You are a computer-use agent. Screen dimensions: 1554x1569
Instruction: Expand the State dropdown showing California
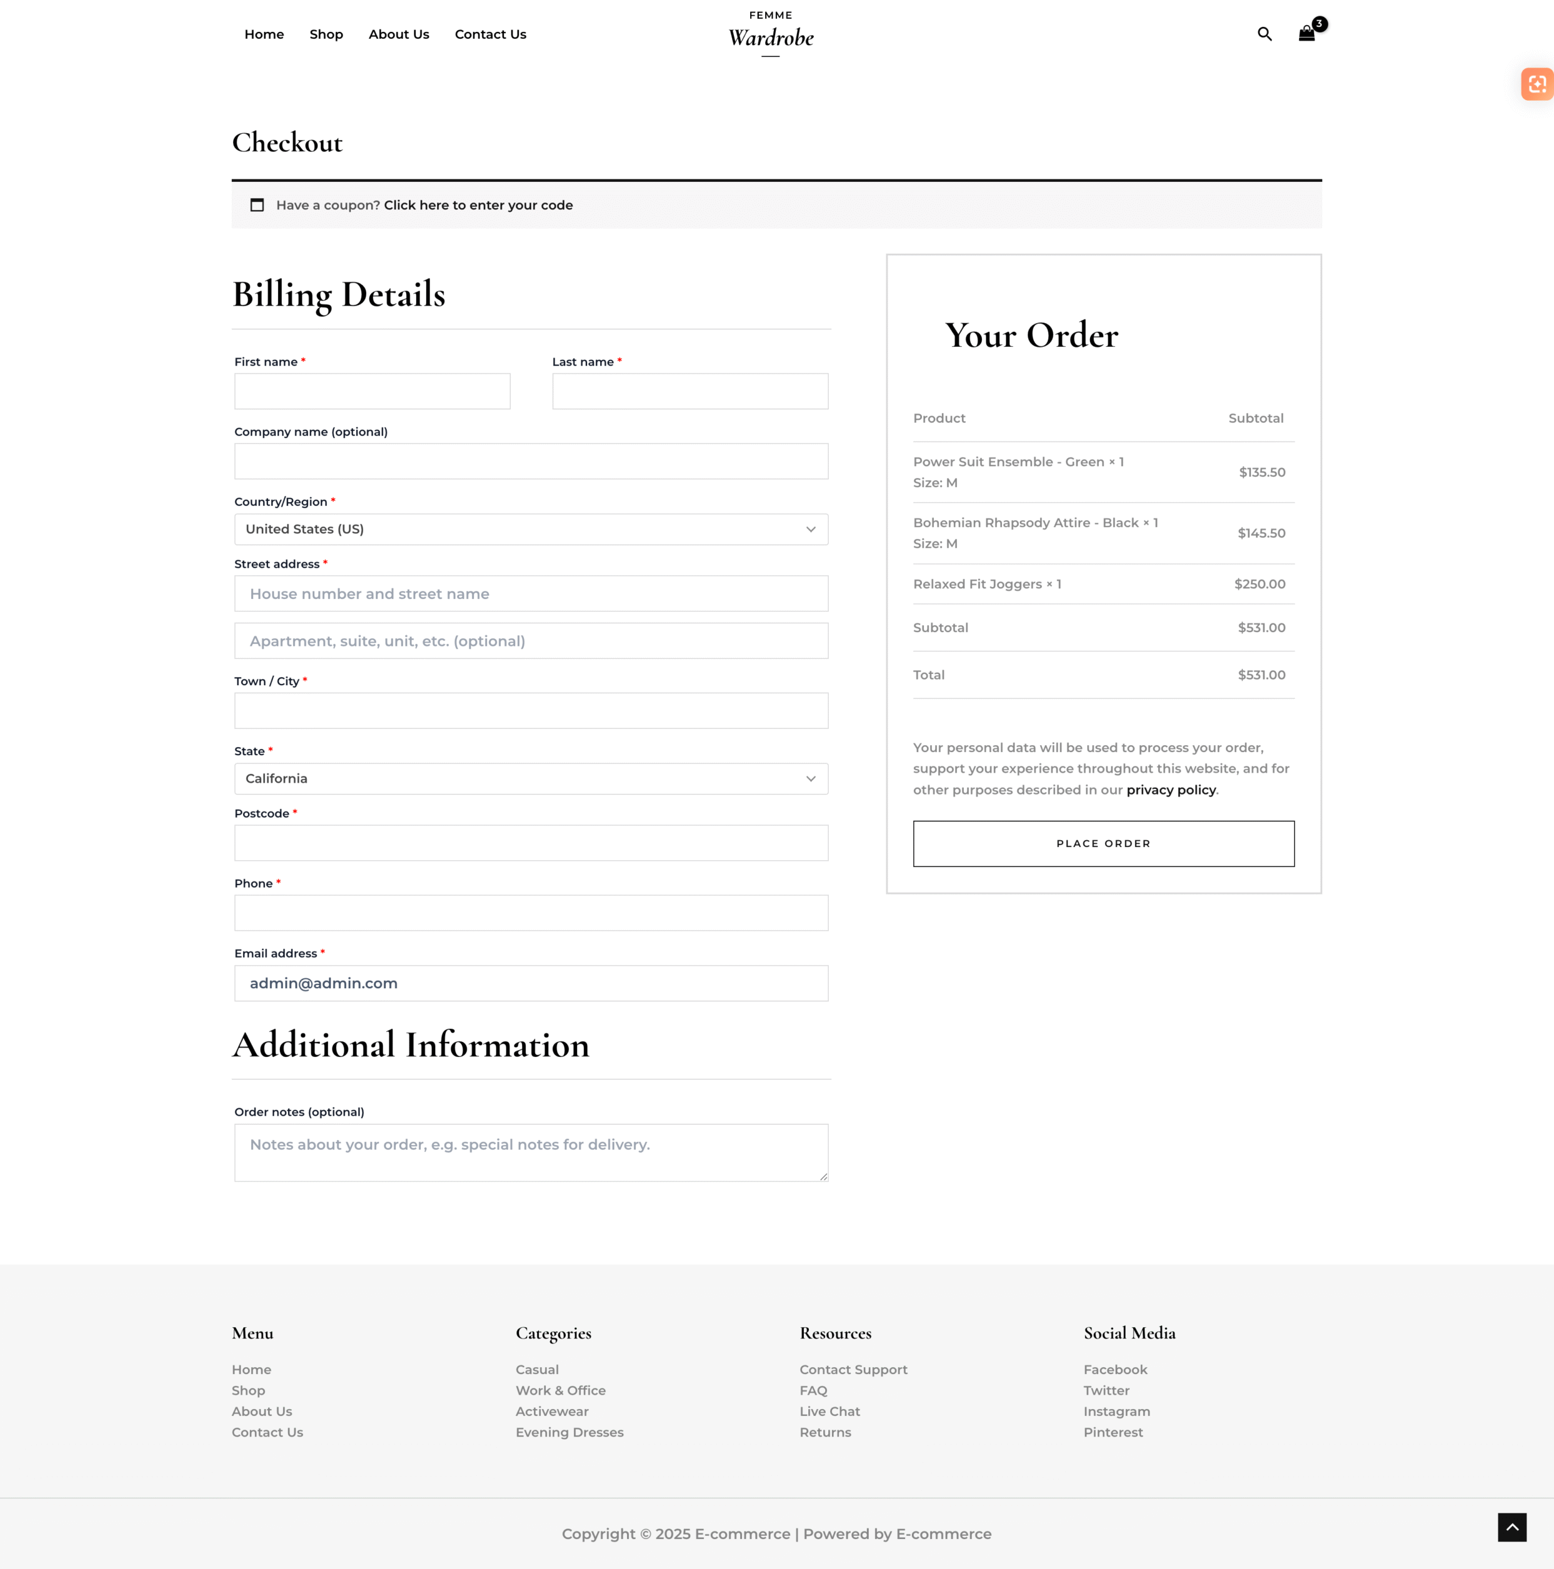tap(531, 779)
